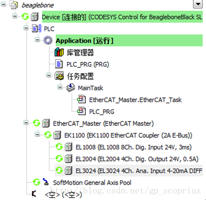Click the SoftMotion robot arm icon
The height and width of the screenshot is (200, 206).
pos(46,182)
